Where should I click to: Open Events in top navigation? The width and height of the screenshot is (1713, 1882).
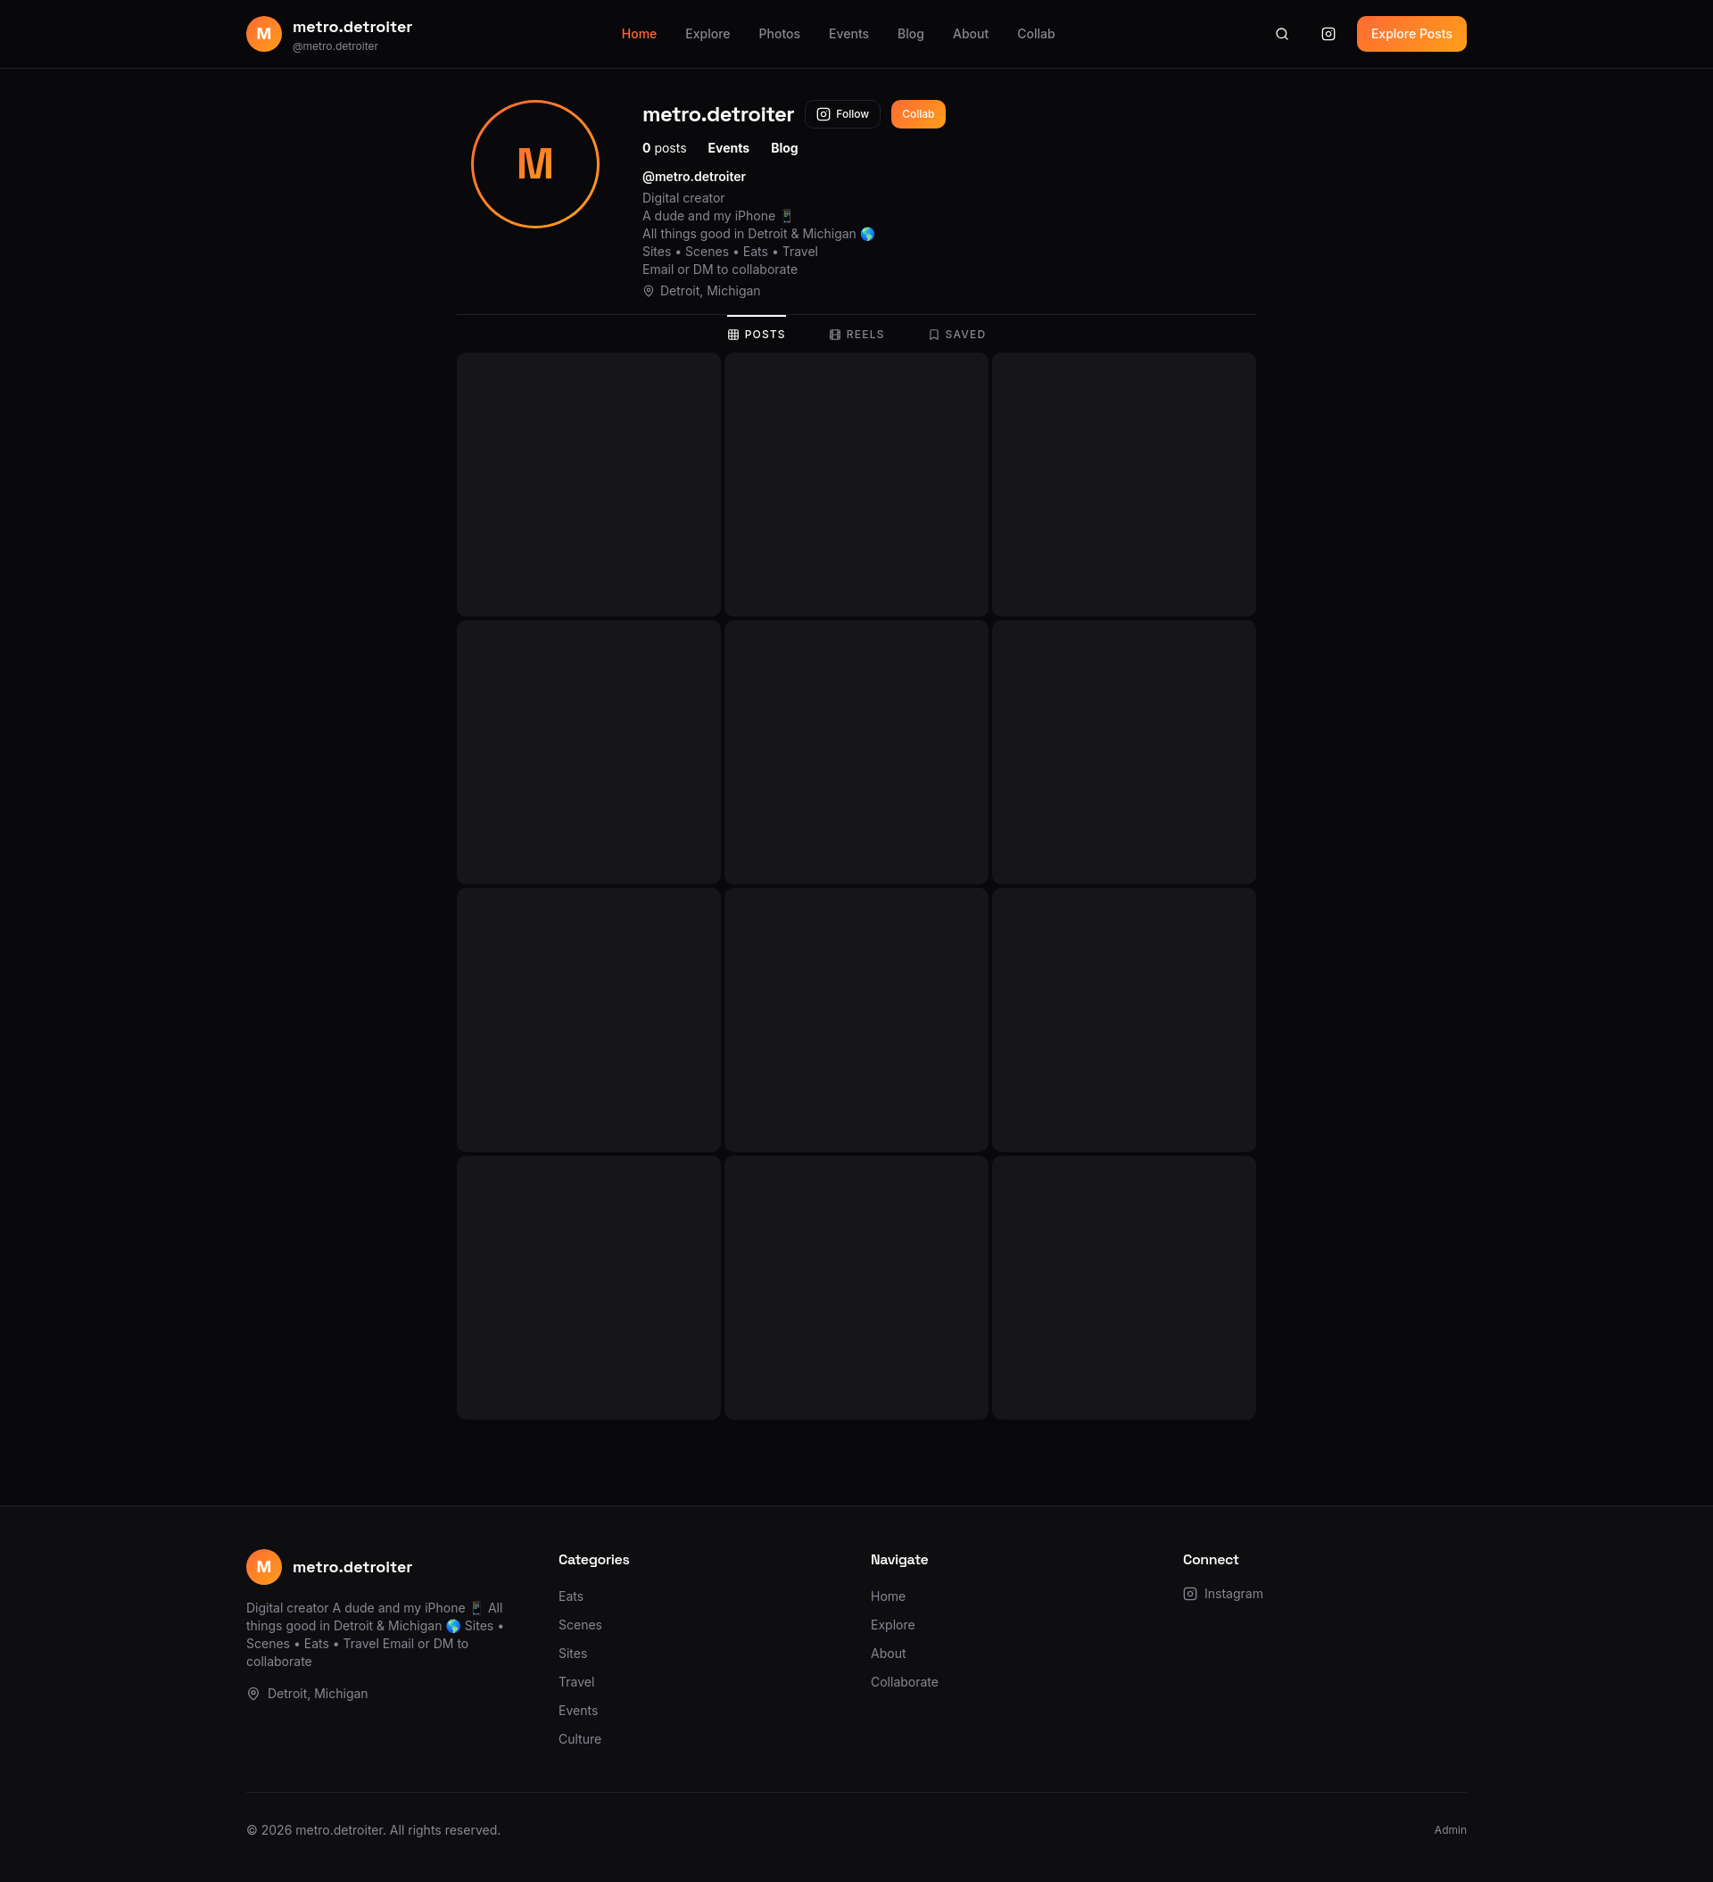click(848, 34)
